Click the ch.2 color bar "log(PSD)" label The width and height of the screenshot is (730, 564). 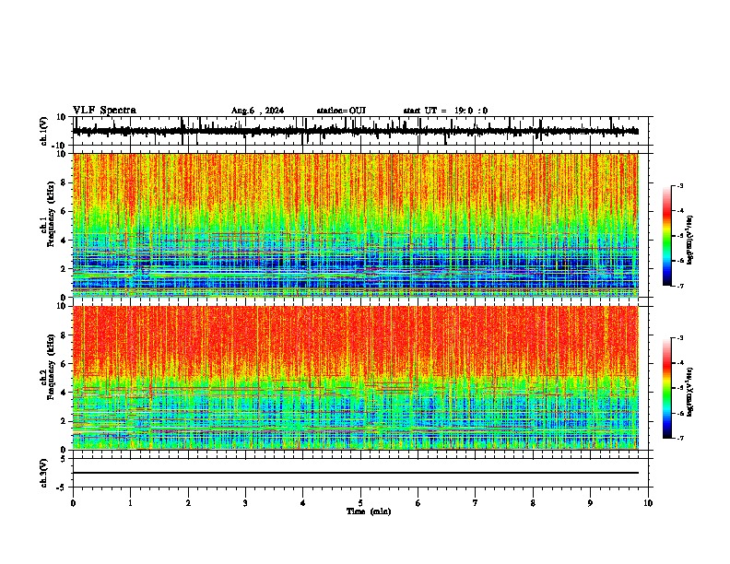[x=690, y=393]
